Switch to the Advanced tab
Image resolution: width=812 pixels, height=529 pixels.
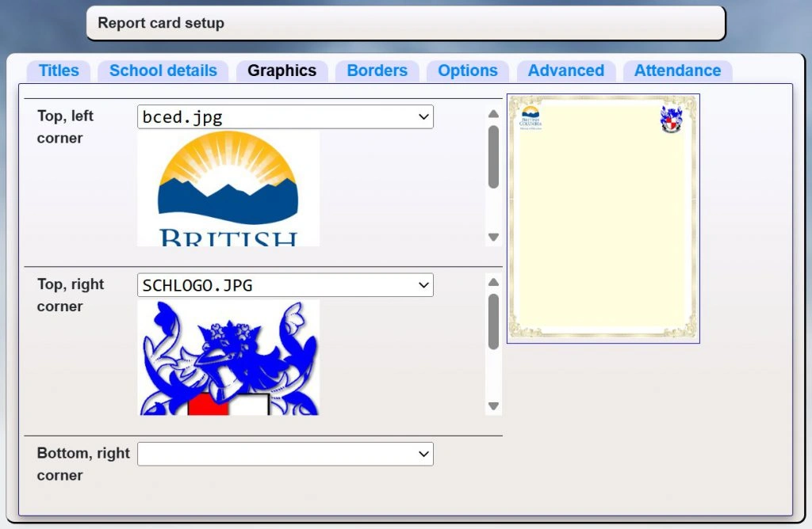point(565,70)
